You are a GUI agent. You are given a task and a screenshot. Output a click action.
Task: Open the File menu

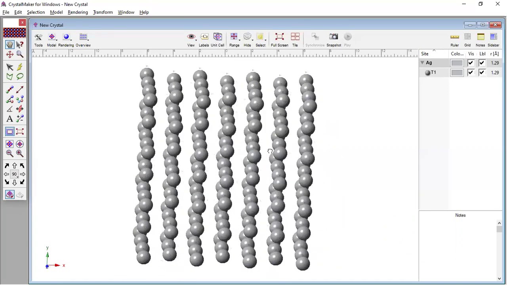[x=6, y=12]
